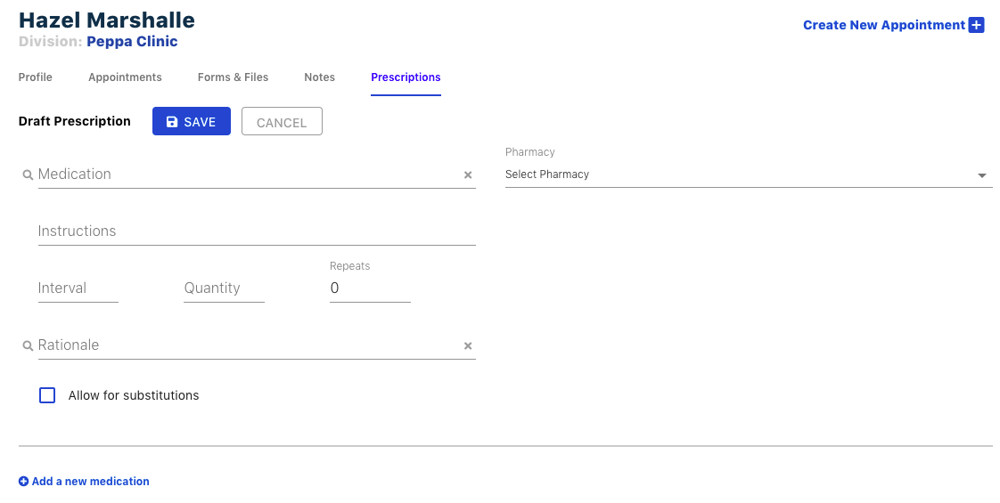Click the Pharmacy dropdown arrow
This screenshot has width=1000, height=503.
[x=982, y=175]
